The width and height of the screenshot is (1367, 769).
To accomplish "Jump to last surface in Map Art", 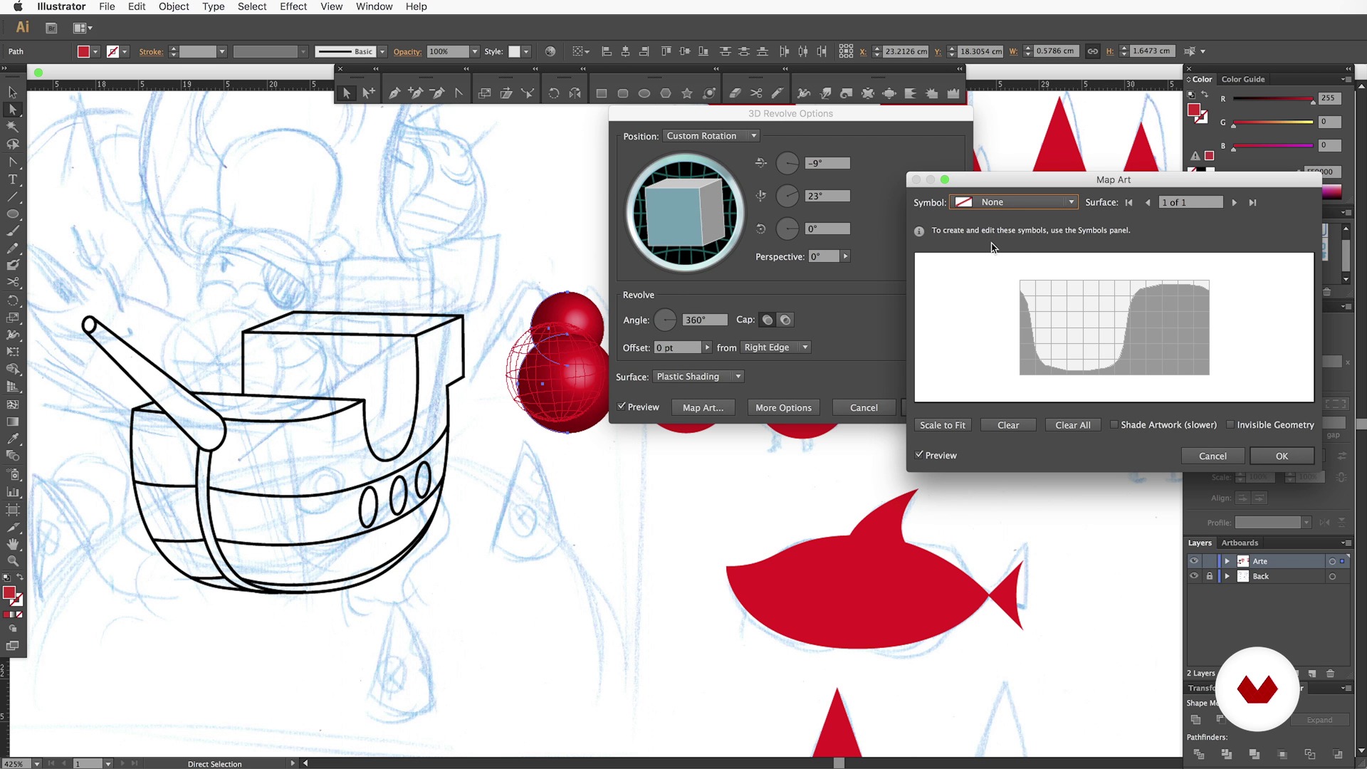I will 1252,203.
